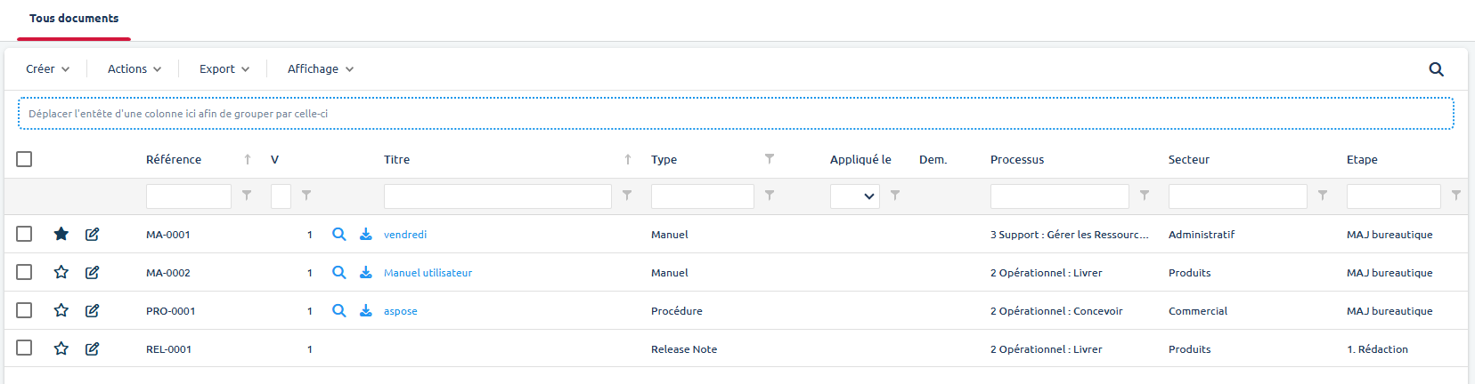1475x384 pixels.
Task: Preview the vendredi document with the magnifier
Action: click(x=339, y=234)
